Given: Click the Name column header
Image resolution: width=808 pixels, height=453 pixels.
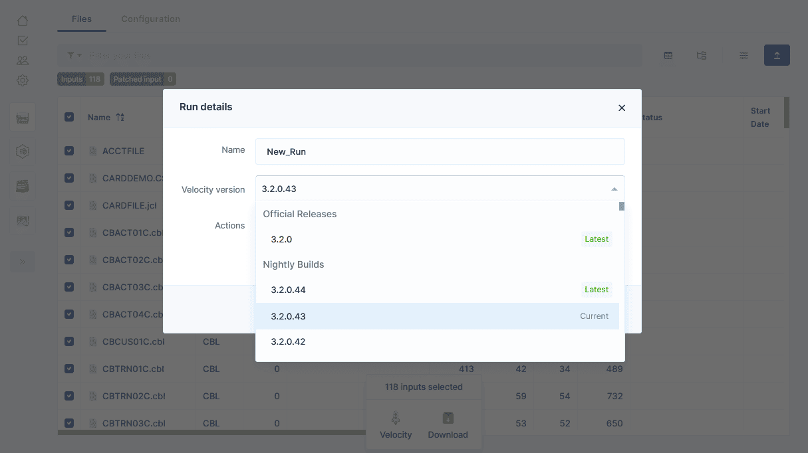Looking at the screenshot, I should tap(99, 118).
